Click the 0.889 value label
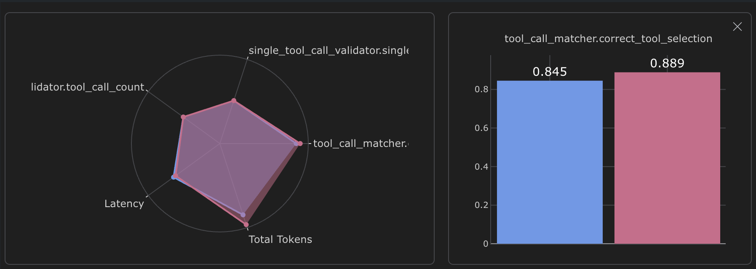The image size is (756, 269). tap(667, 64)
